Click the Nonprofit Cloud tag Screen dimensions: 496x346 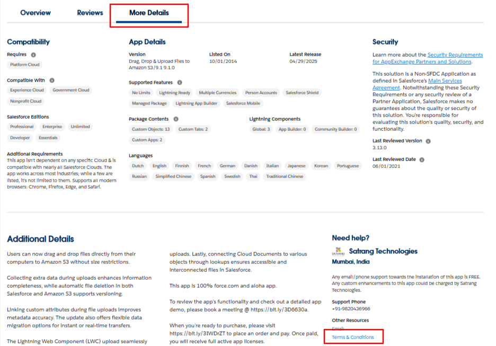click(x=25, y=101)
